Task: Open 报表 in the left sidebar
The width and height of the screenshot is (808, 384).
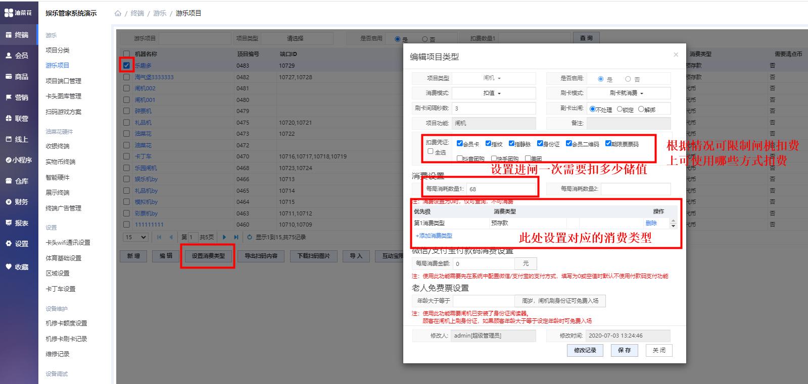Action: point(19,223)
